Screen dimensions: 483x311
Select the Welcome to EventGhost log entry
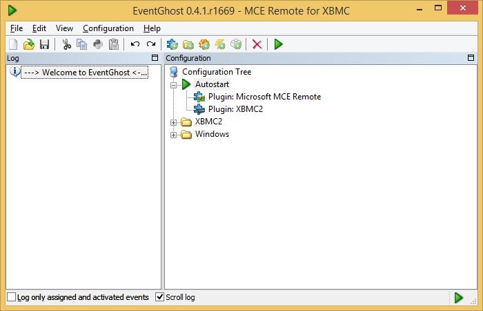click(x=84, y=72)
